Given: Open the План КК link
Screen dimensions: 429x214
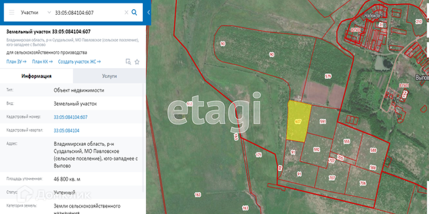Looking at the screenshot, I should (42, 62).
